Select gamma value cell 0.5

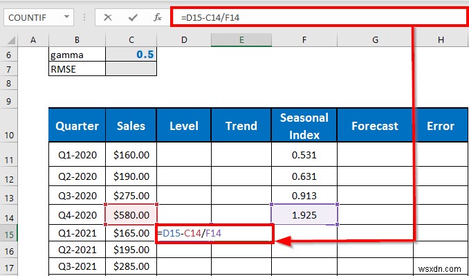pos(131,55)
